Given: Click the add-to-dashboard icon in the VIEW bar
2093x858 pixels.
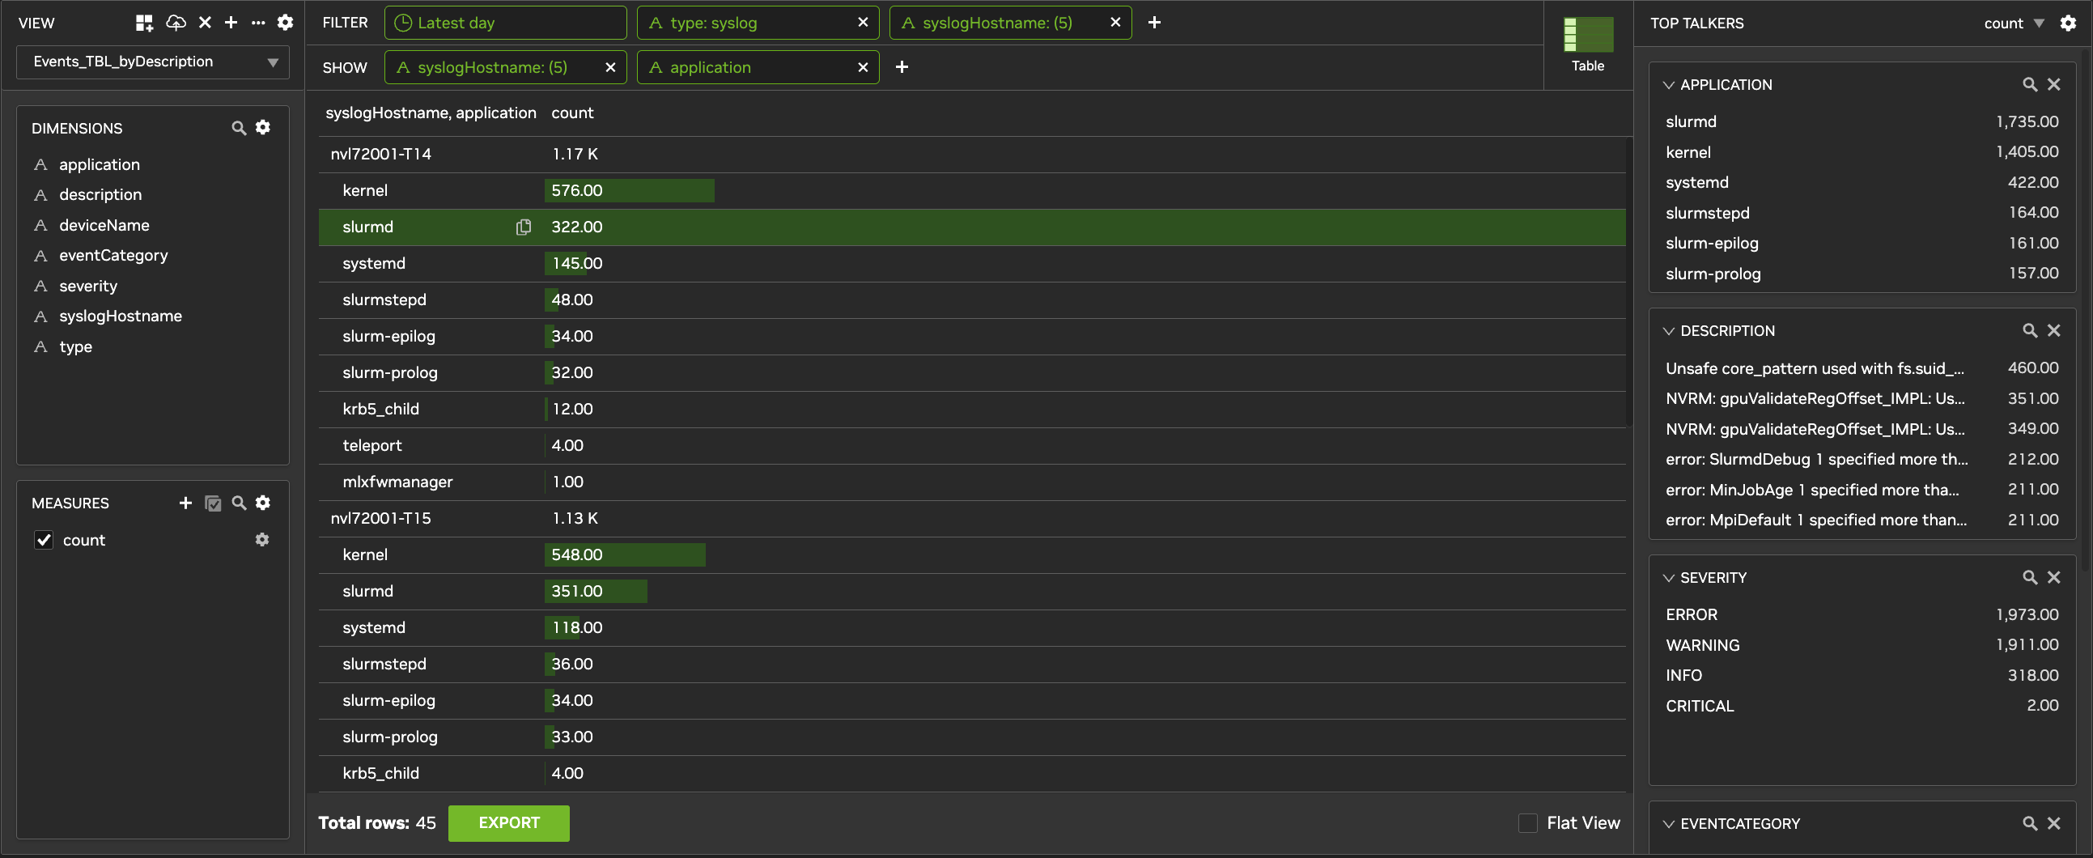Looking at the screenshot, I should (145, 23).
